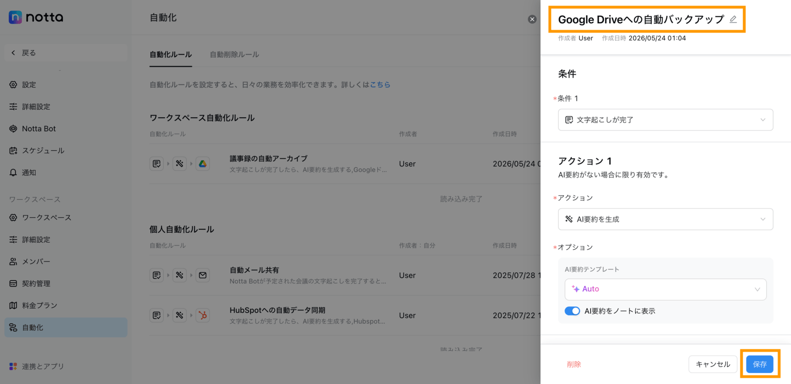
Task: Click the 自動化 workflow icon
Action: pos(13,328)
